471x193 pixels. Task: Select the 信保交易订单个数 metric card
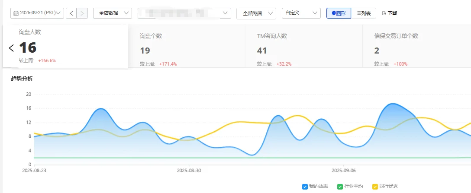(416, 47)
